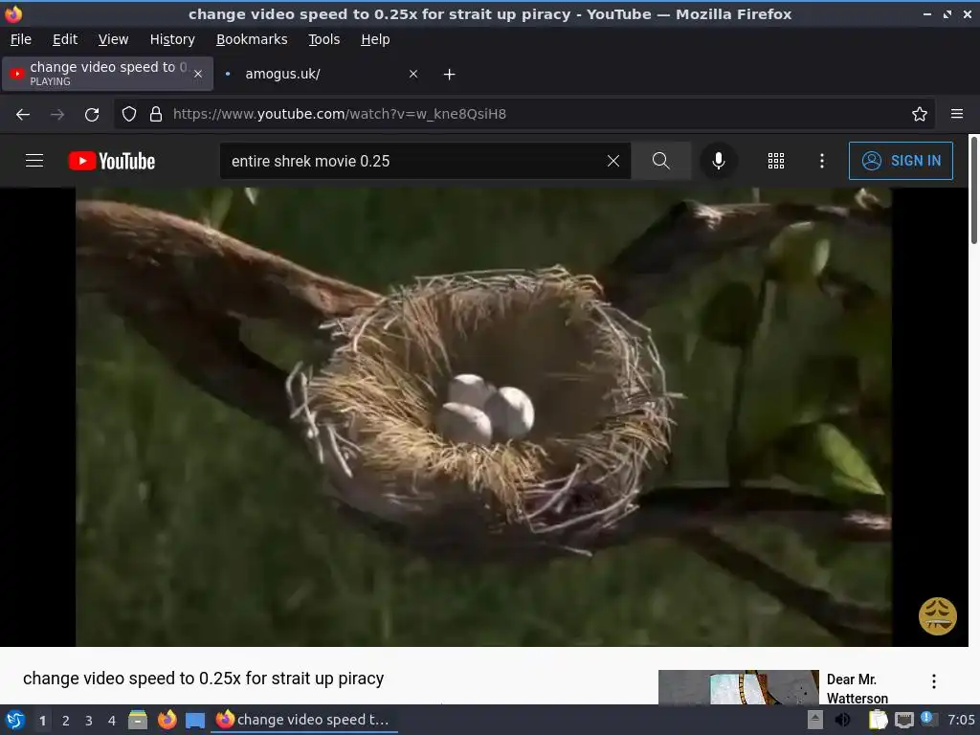Open the View menu
This screenshot has height=735, width=980.
point(113,39)
